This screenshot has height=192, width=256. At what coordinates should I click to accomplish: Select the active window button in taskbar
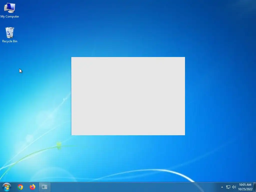click(x=44, y=187)
